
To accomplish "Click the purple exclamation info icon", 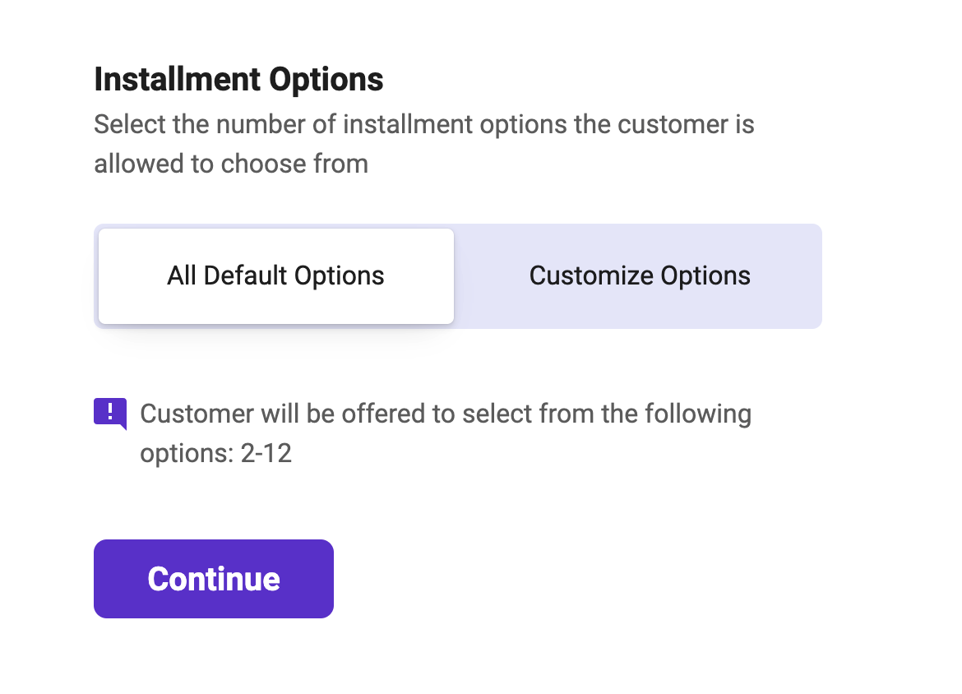I will tap(110, 414).
